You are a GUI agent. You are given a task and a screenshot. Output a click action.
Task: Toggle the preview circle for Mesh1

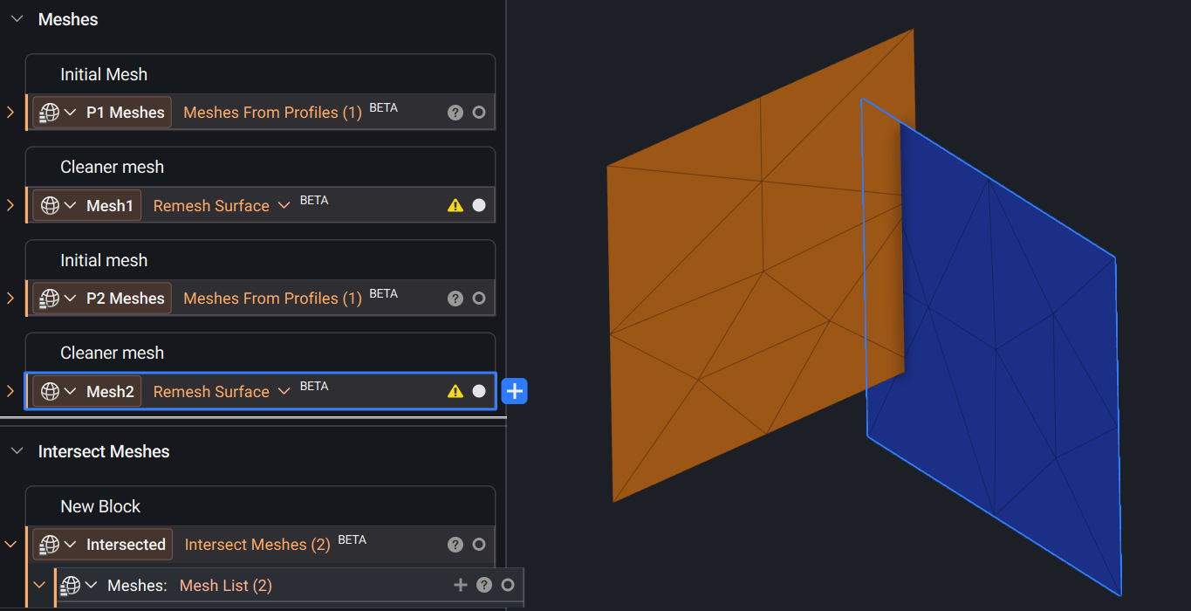coord(479,206)
